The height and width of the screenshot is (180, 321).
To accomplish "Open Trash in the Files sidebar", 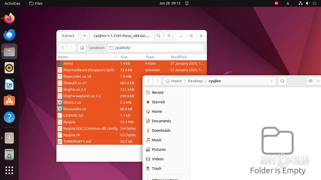I will (x=166, y=168).
